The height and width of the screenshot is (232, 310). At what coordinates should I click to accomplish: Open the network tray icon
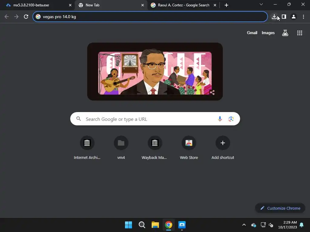coord(263,225)
